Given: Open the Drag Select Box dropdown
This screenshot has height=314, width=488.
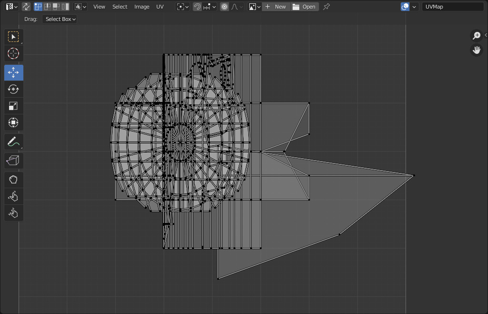Looking at the screenshot, I should (60, 19).
